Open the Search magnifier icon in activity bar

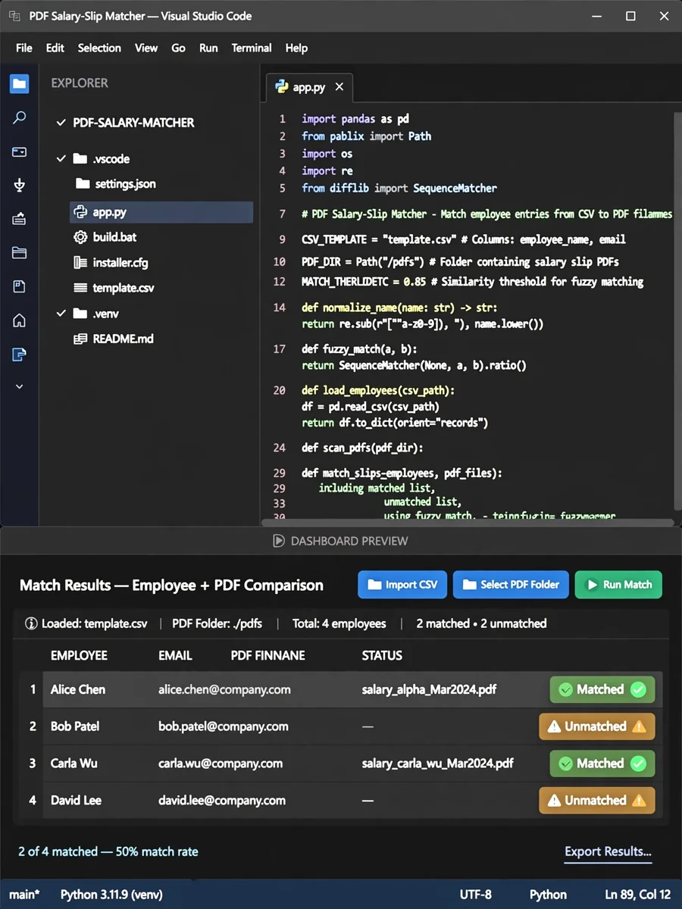20,117
